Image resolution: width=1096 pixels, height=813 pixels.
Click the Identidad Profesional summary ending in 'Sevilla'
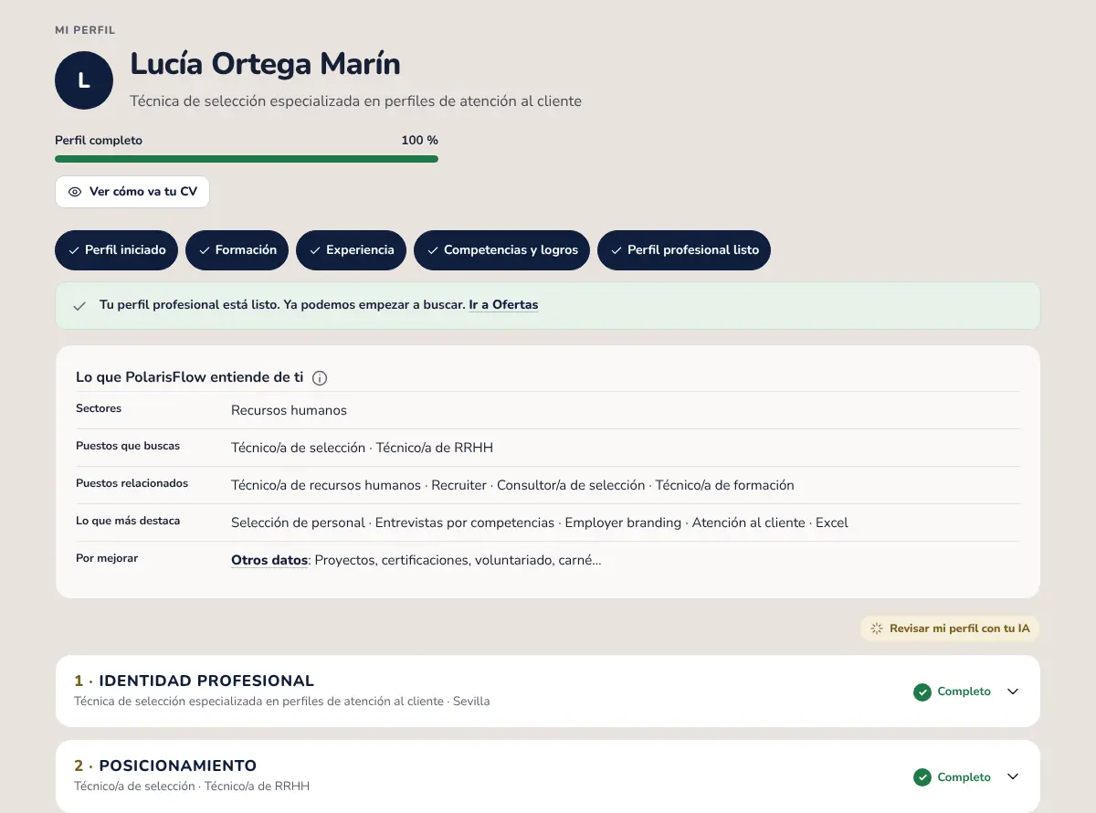[281, 702]
